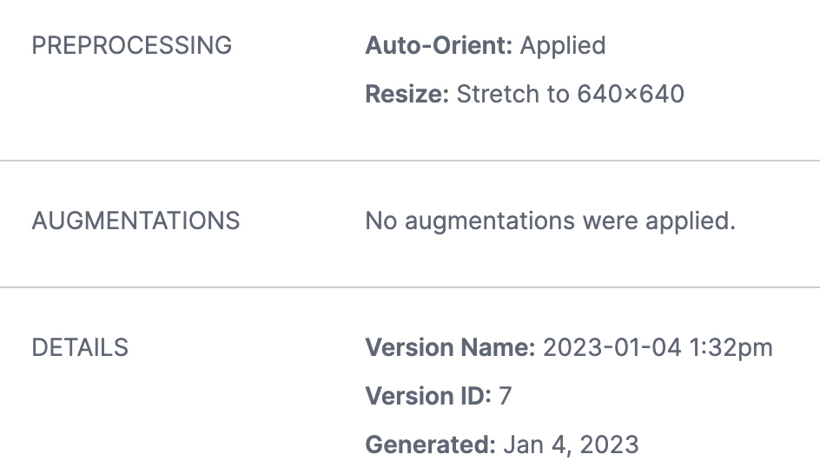Image resolution: width=820 pixels, height=474 pixels.
Task: Select the Auto-Orient label
Action: pos(439,45)
